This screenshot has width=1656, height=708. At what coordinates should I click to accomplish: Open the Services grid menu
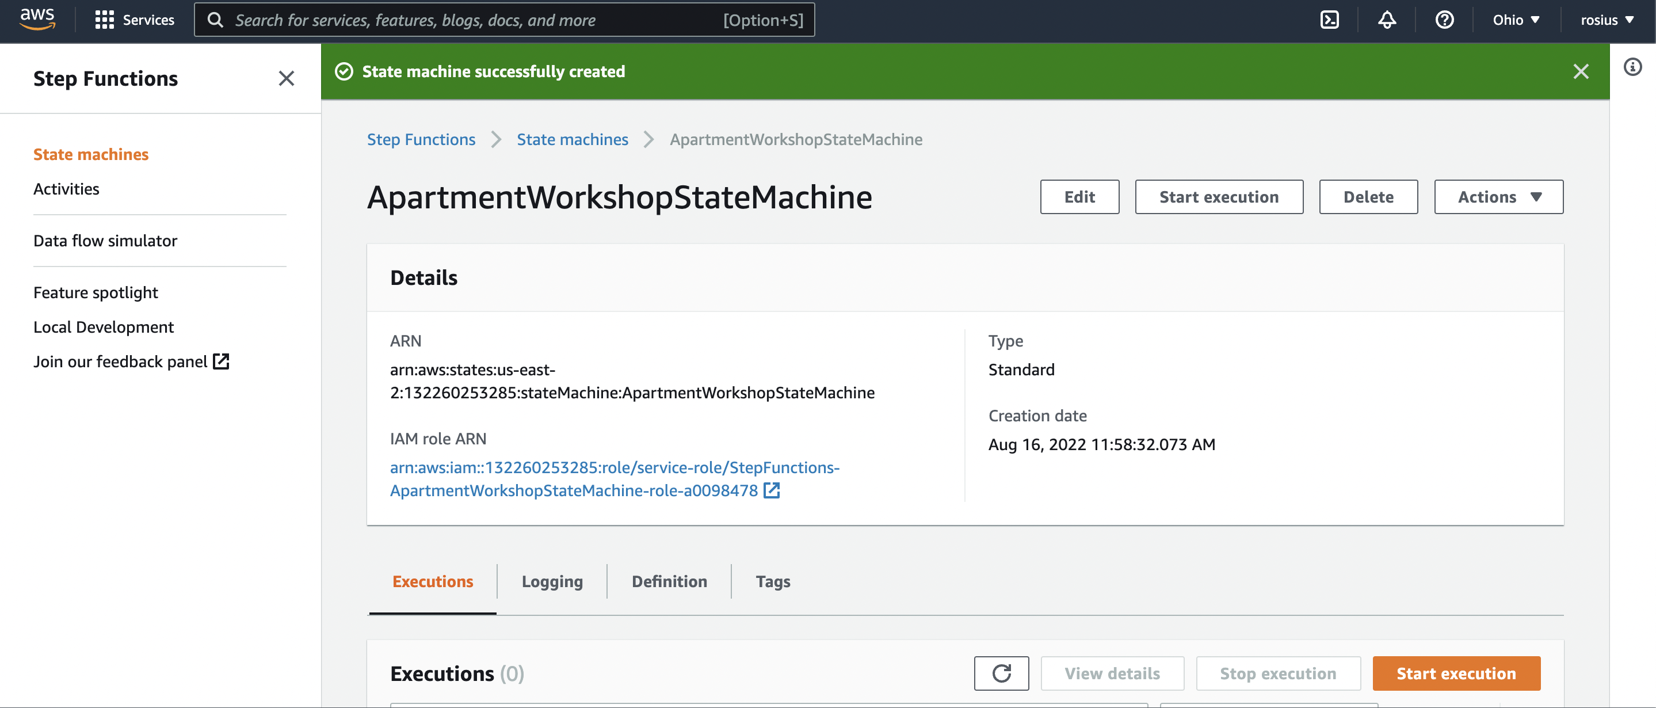(x=135, y=20)
